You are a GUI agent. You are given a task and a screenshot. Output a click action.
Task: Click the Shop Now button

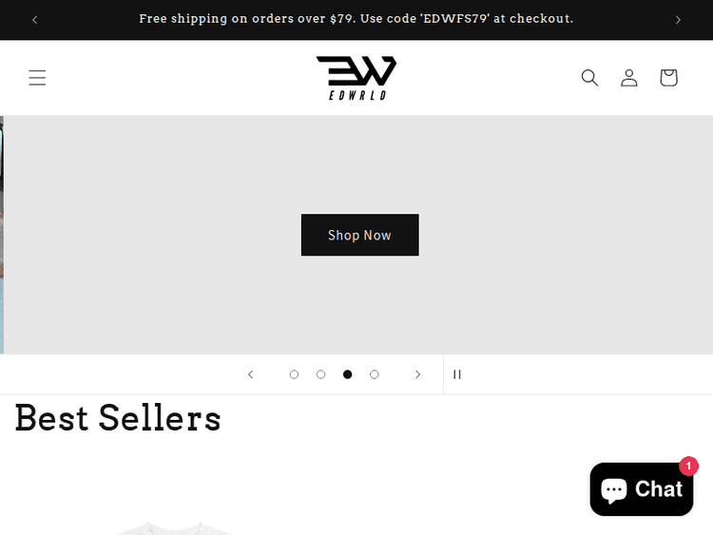pos(359,235)
